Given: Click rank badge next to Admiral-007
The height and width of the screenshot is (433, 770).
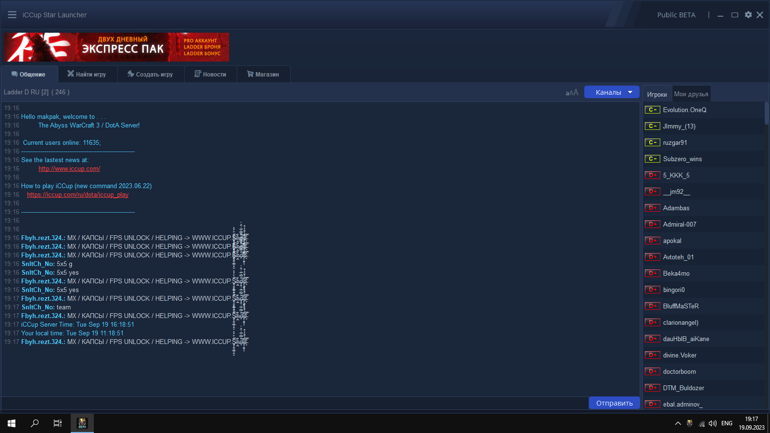Looking at the screenshot, I should click(x=652, y=224).
